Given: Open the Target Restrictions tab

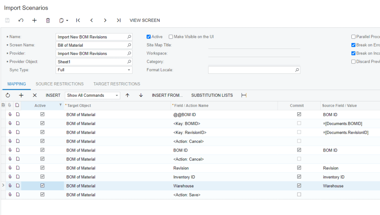Looking at the screenshot, I should click(117, 84).
